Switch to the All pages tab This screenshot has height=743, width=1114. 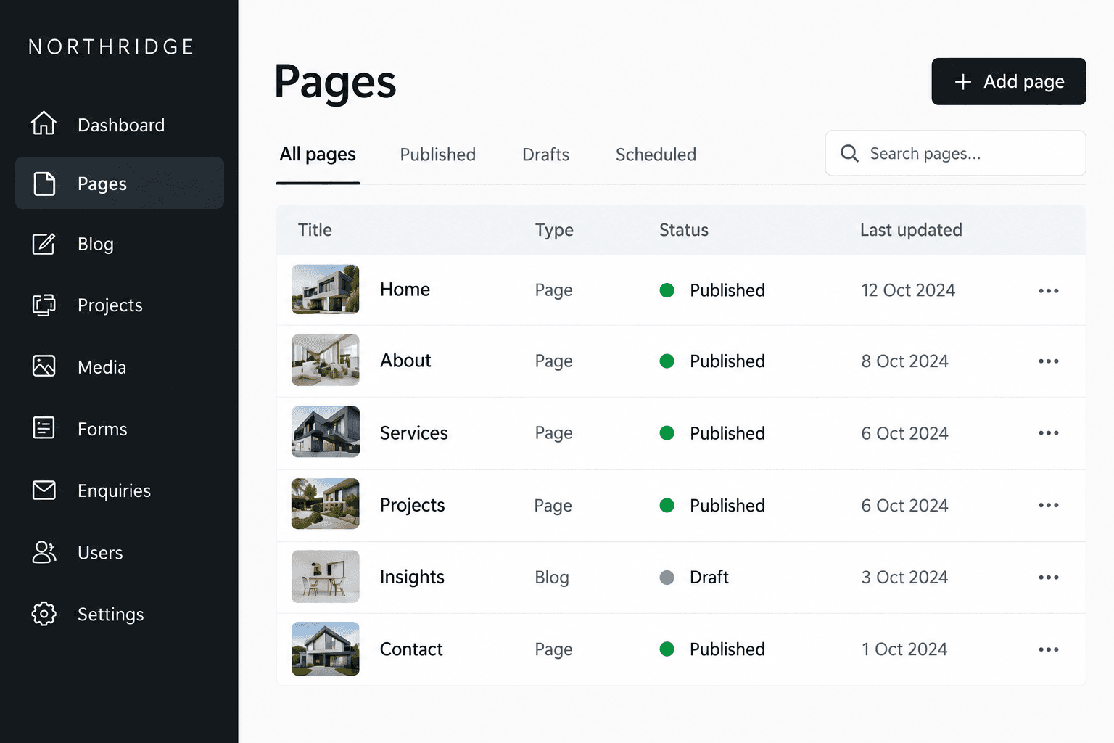pyautogui.click(x=318, y=155)
